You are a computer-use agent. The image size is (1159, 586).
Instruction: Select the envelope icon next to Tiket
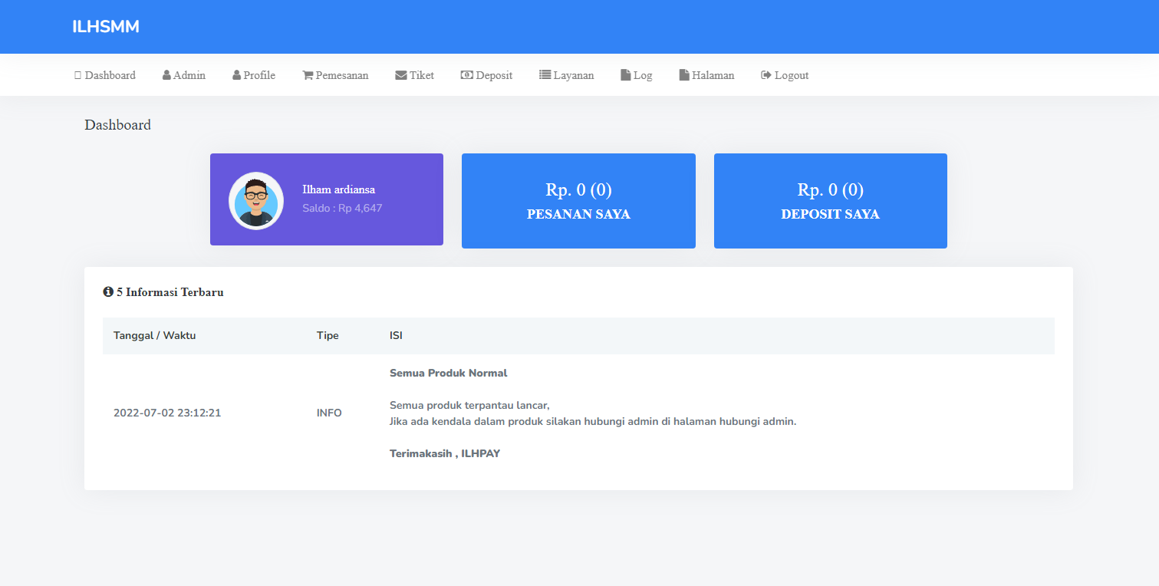[x=400, y=74]
